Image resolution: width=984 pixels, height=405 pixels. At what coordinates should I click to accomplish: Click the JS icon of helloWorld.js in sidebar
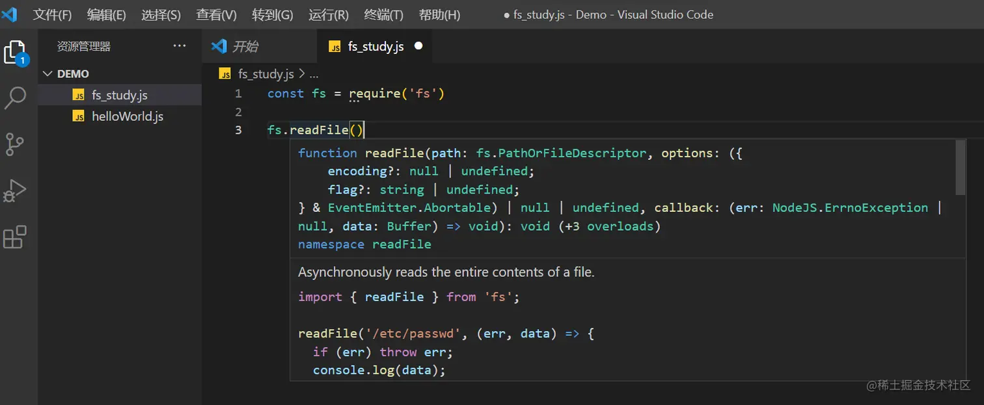(x=79, y=117)
